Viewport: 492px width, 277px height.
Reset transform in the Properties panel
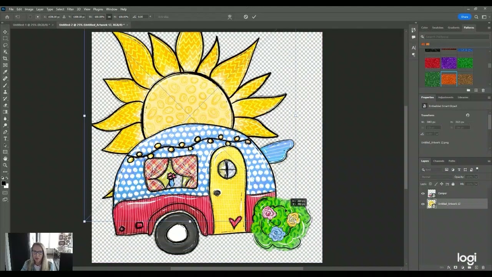[x=467, y=115]
